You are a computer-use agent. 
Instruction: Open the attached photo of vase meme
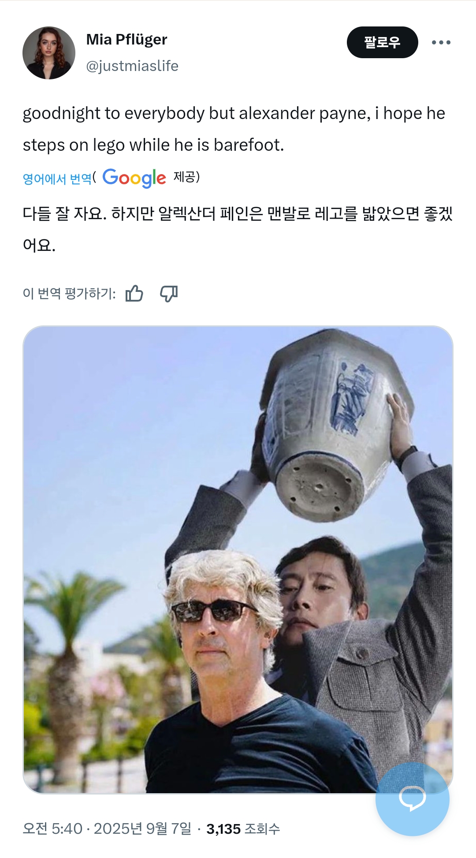pyautogui.click(x=238, y=560)
